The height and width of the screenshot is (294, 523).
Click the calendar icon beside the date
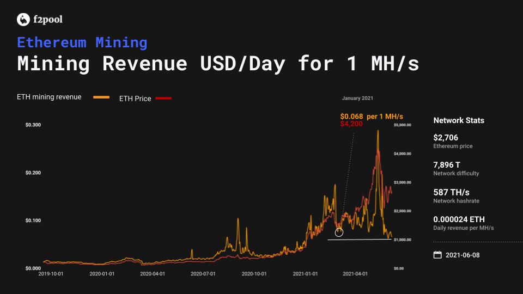point(437,255)
